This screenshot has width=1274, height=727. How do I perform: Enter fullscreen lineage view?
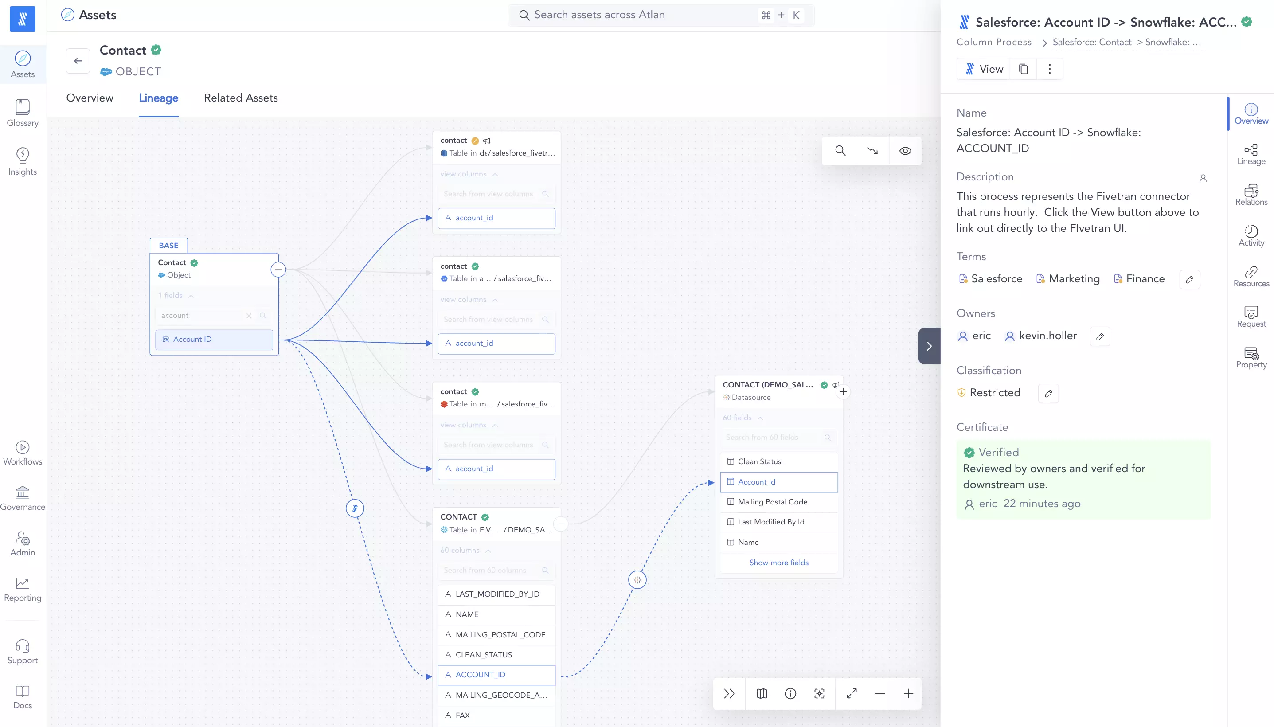852,694
